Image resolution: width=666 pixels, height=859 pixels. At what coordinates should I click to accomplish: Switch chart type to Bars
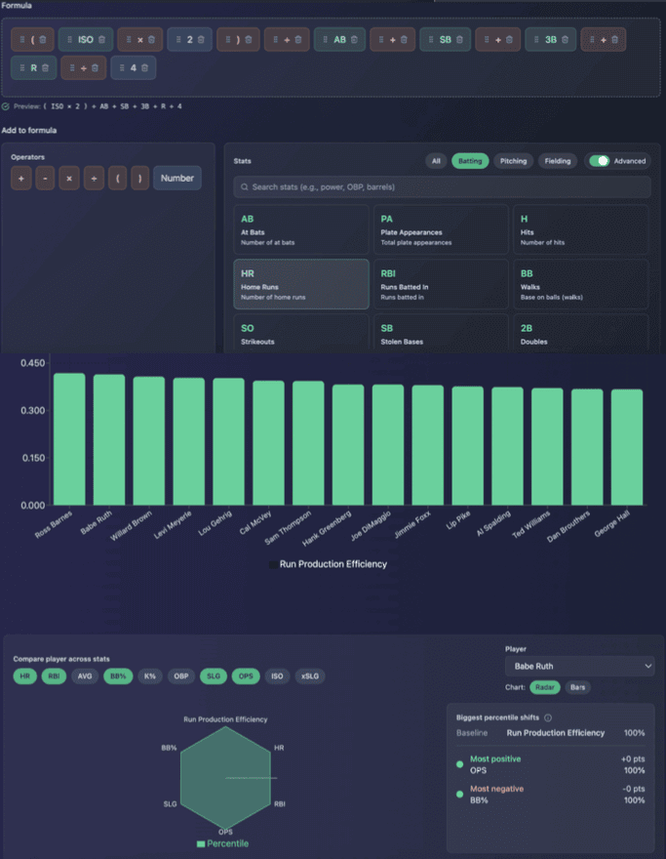coord(578,687)
